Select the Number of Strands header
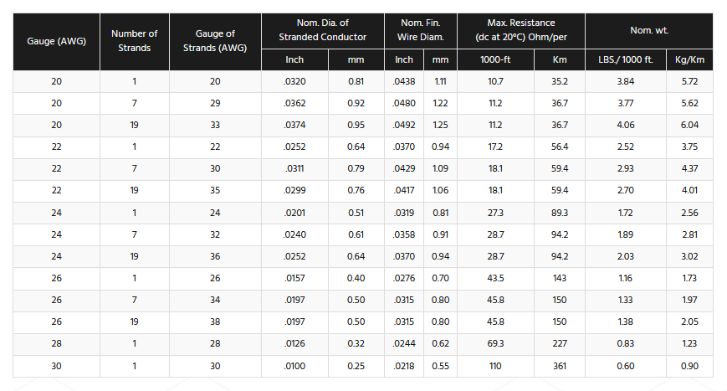The image size is (727, 391). (x=134, y=41)
